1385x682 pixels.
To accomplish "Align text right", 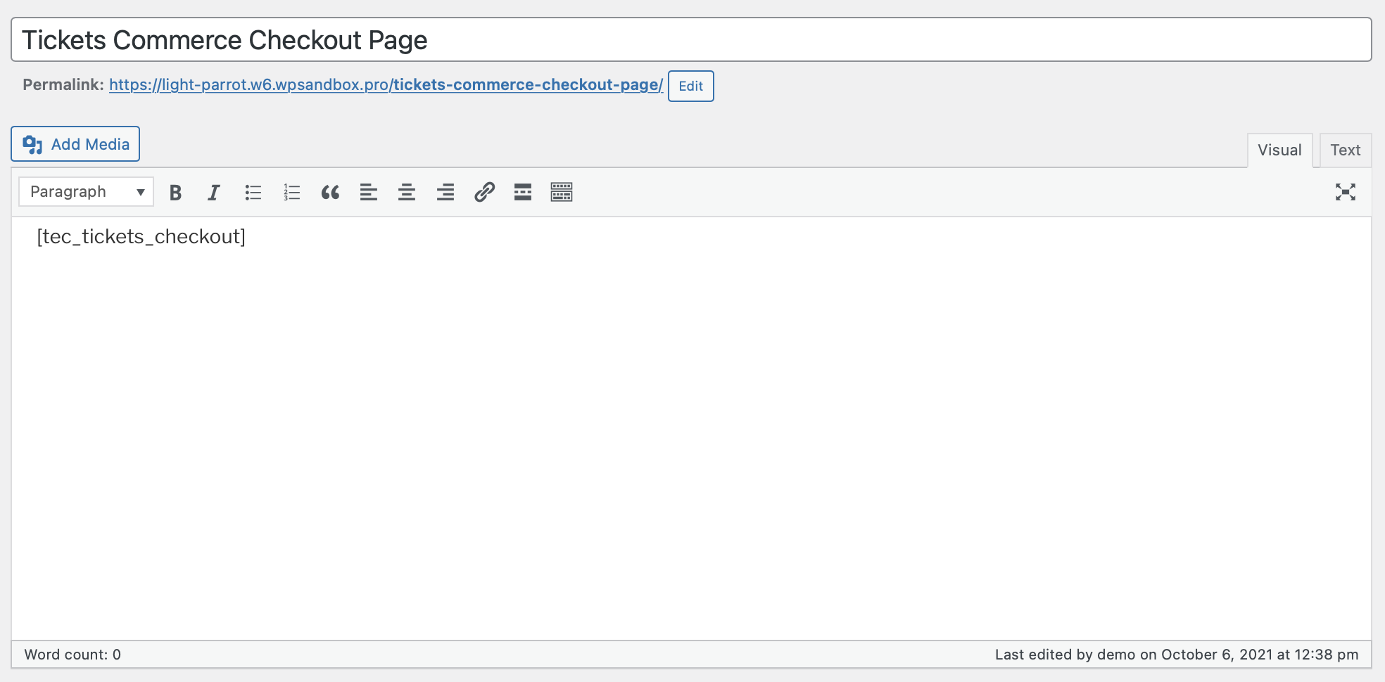I will coord(445,192).
